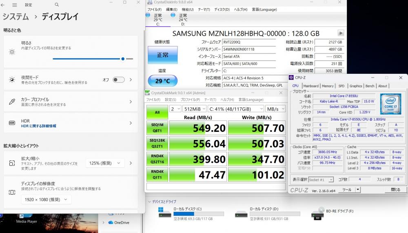Expand scale settings chevron
Screen dimensions: 408x233
coord(131,163)
